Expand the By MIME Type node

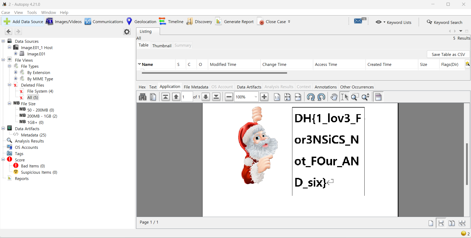(x=16, y=78)
